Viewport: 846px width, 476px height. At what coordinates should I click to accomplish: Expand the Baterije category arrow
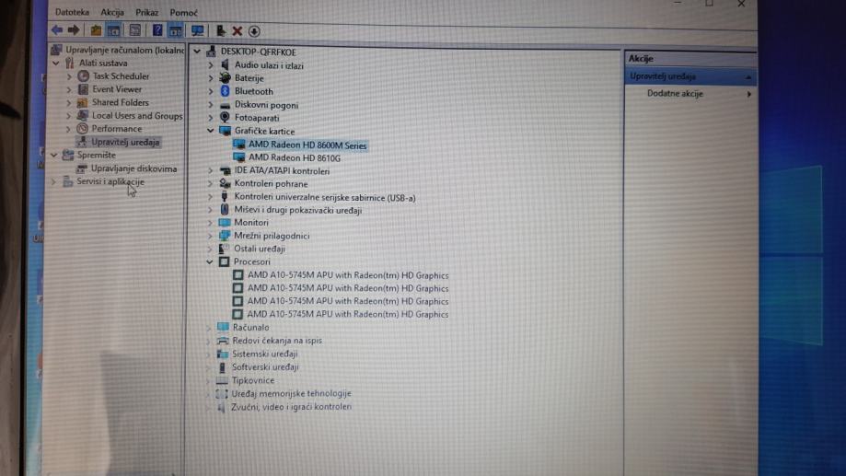click(211, 78)
